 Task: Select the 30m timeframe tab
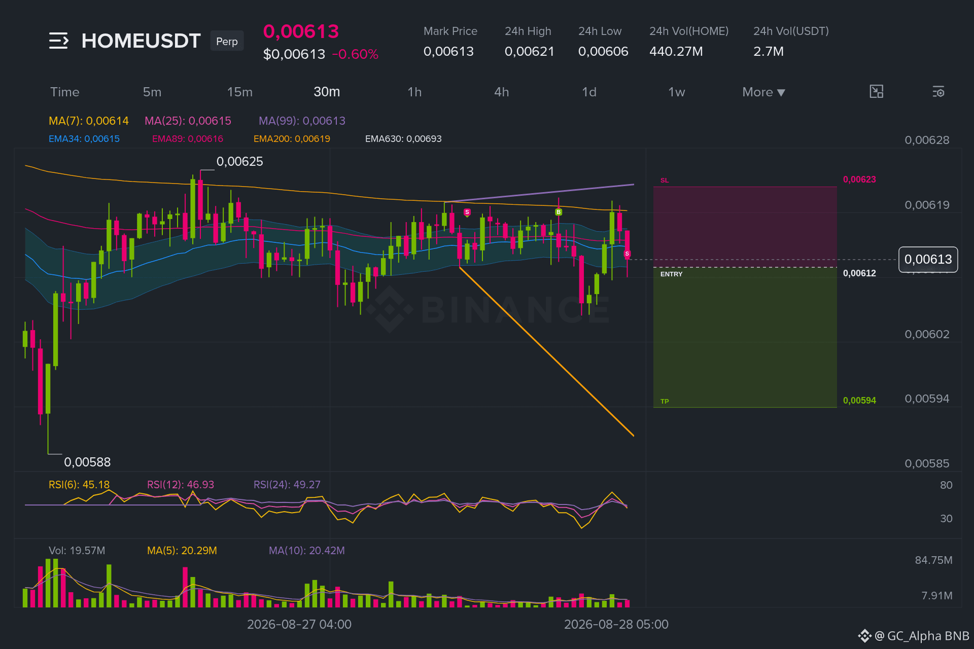click(x=327, y=92)
